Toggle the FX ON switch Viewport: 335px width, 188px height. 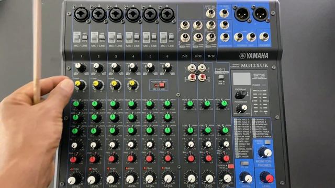click(x=244, y=163)
